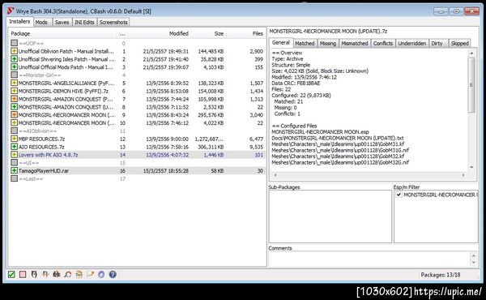Viewport: 486px width, 300px height.
Task: Launch Oblivion via the status bar icon
Action: (34, 275)
